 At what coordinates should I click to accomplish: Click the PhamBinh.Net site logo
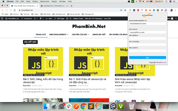click(89, 26)
